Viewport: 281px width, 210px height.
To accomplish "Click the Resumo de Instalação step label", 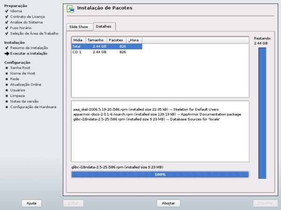I will tap(29, 48).
